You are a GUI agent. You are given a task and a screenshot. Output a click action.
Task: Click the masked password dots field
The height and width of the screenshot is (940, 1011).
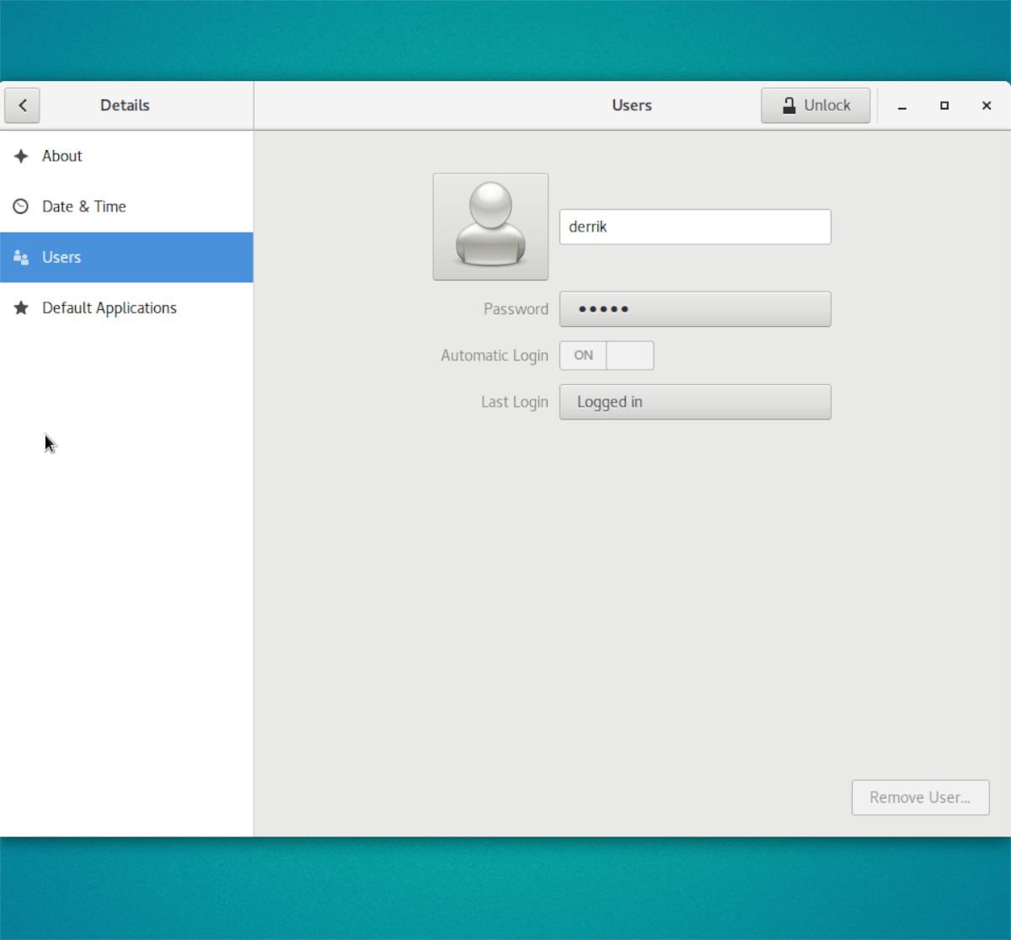[694, 309]
